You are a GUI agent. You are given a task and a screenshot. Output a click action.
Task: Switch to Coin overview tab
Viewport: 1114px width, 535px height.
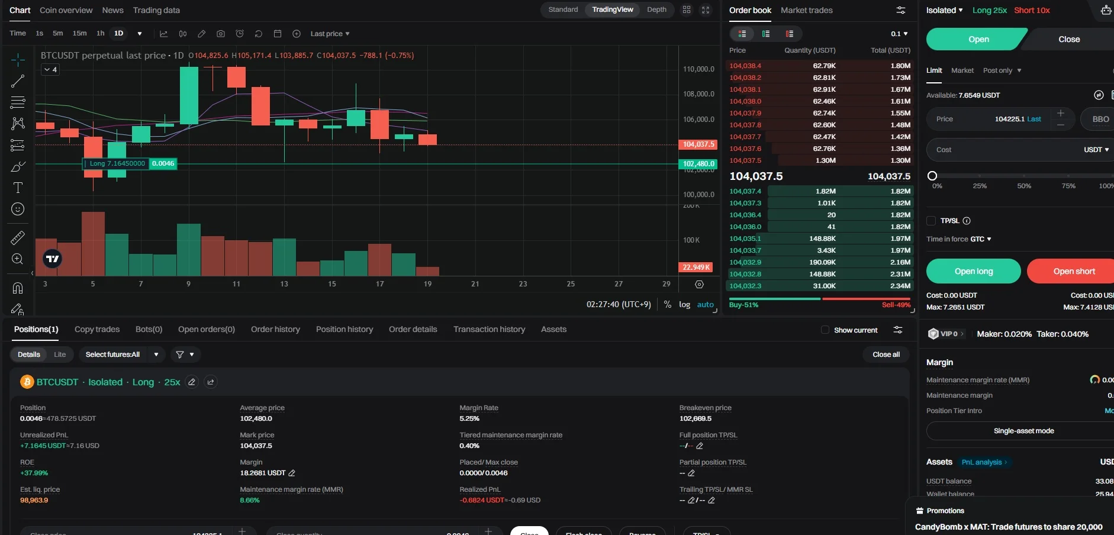click(66, 10)
